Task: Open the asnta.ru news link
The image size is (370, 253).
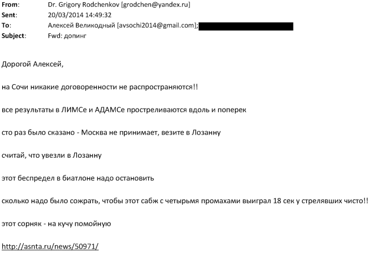Action: [x=50, y=246]
